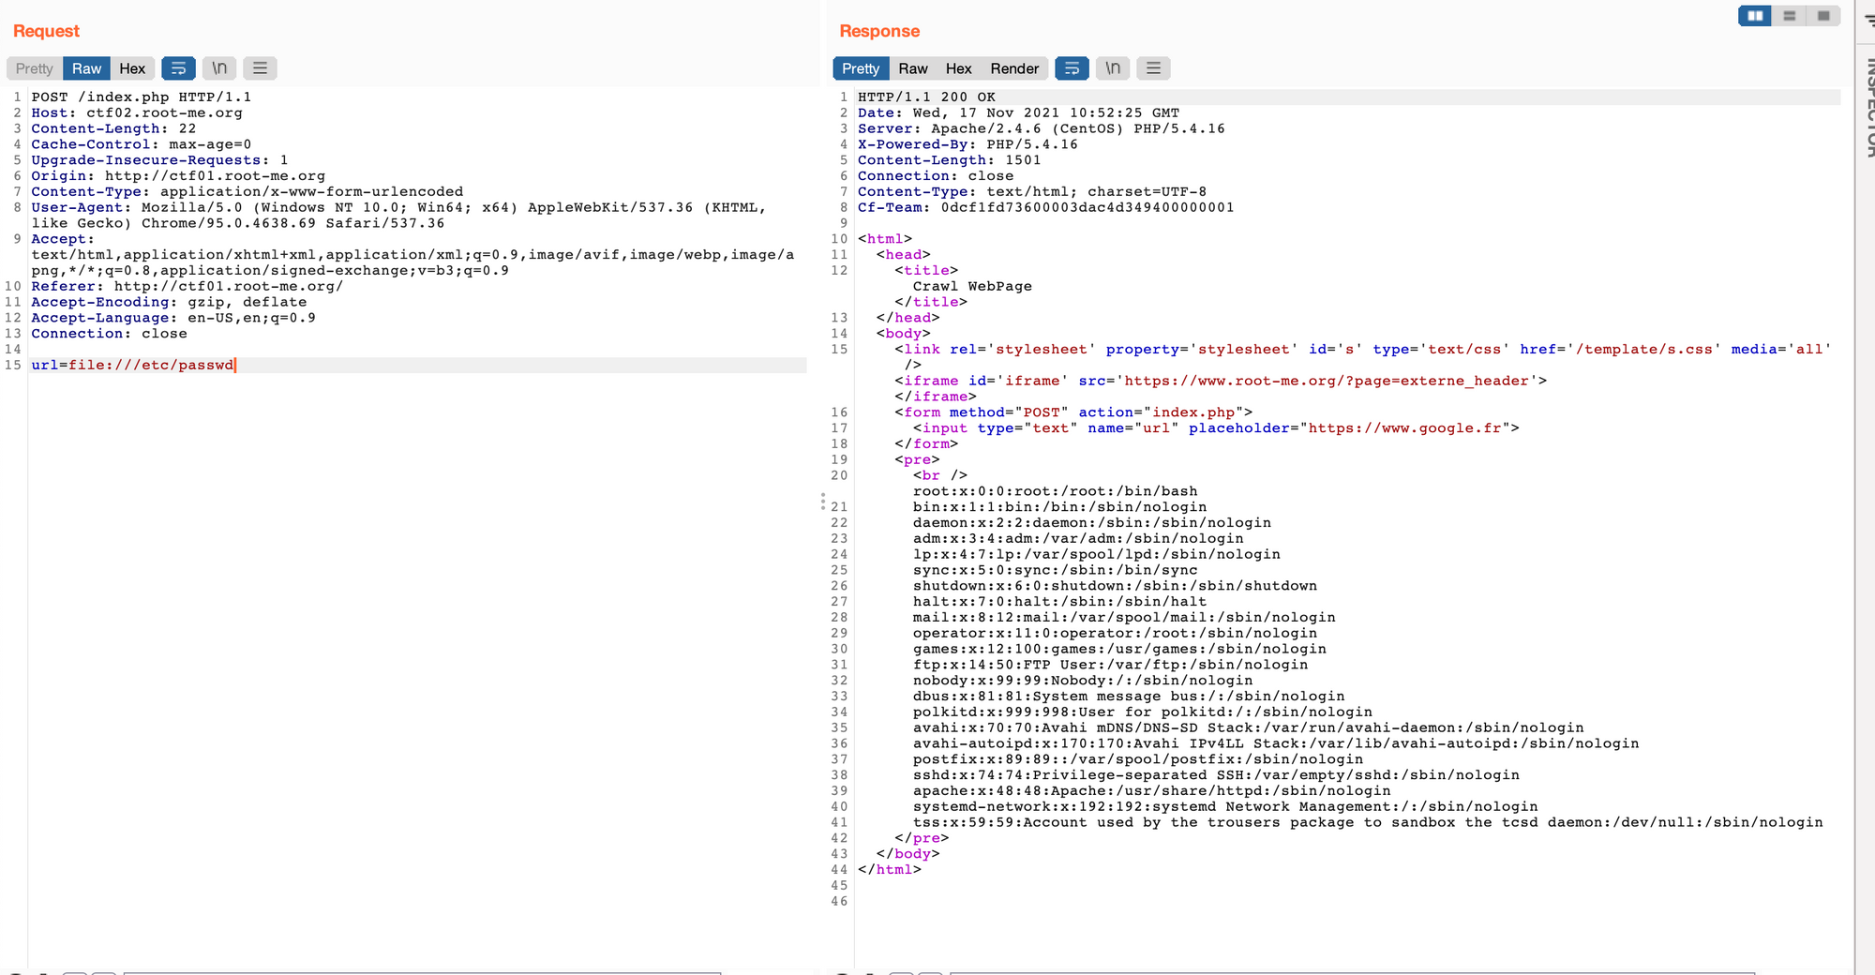Select the Request Raw tab
The image size is (1875, 975).
(x=86, y=68)
